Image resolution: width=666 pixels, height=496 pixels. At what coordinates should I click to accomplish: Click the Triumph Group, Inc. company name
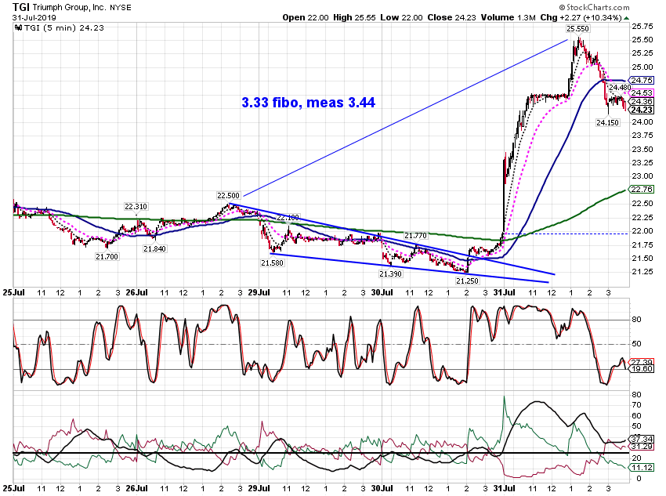[x=70, y=8]
